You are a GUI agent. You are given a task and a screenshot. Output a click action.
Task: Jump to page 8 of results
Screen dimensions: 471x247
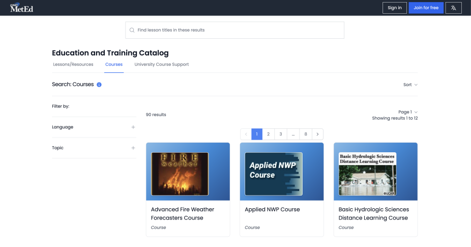(x=306, y=134)
